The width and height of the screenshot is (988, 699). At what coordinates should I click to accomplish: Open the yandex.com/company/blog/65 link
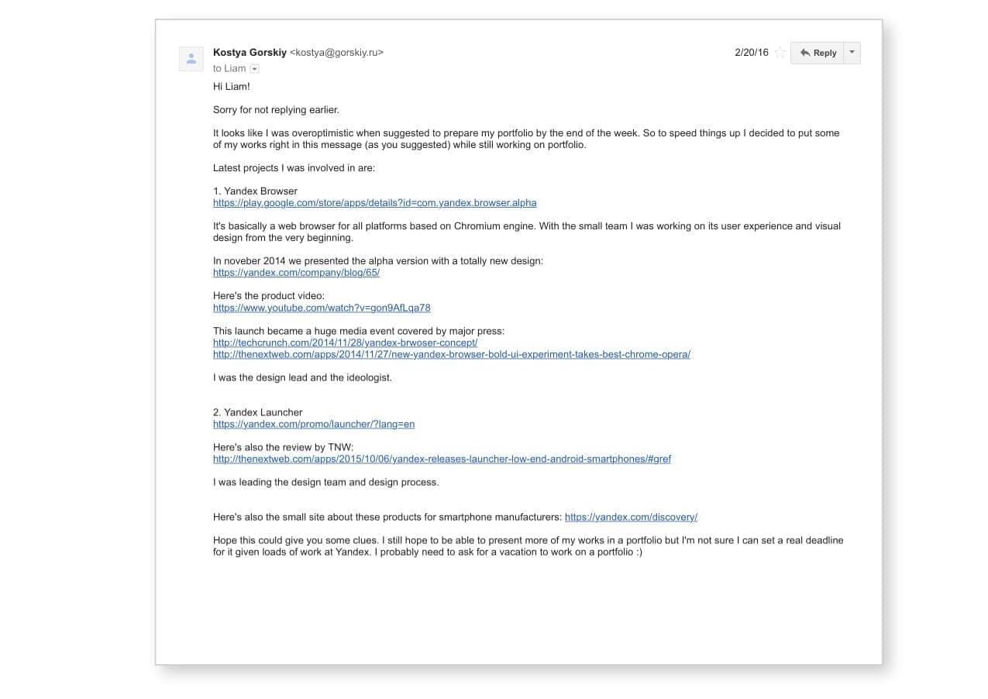[x=297, y=273]
